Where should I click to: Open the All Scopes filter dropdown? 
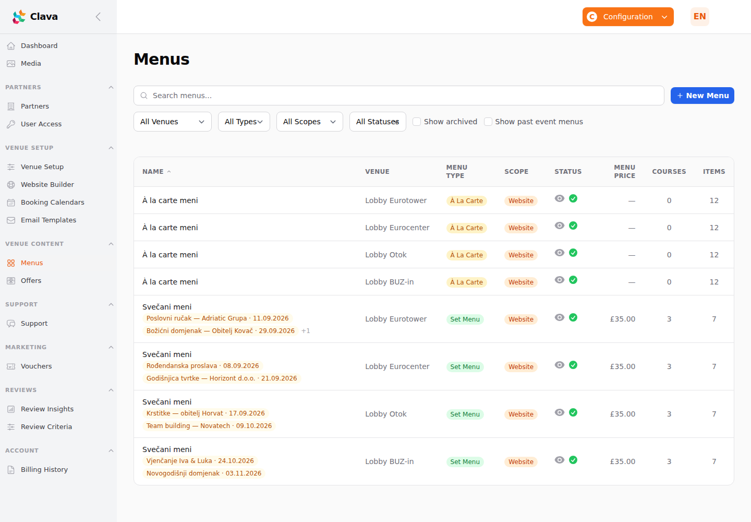(x=310, y=122)
